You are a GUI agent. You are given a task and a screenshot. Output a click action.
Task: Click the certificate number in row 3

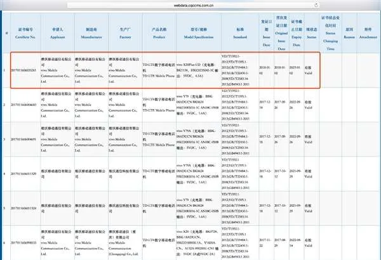pos(23,140)
